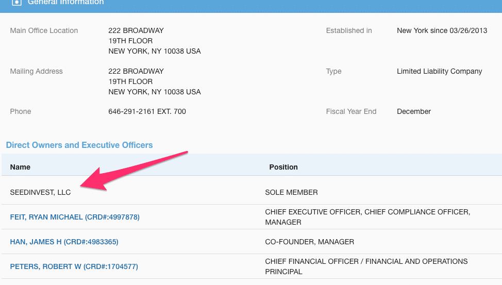Click the Chief Financial Officer position cell

[x=366, y=266]
